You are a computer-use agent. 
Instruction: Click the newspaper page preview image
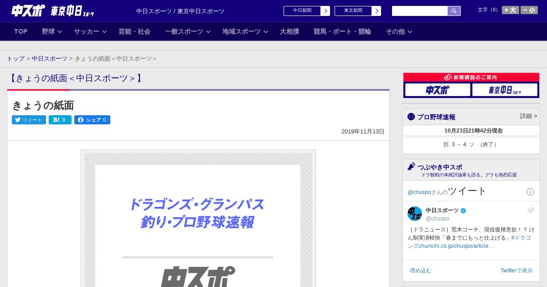pyautogui.click(x=198, y=218)
